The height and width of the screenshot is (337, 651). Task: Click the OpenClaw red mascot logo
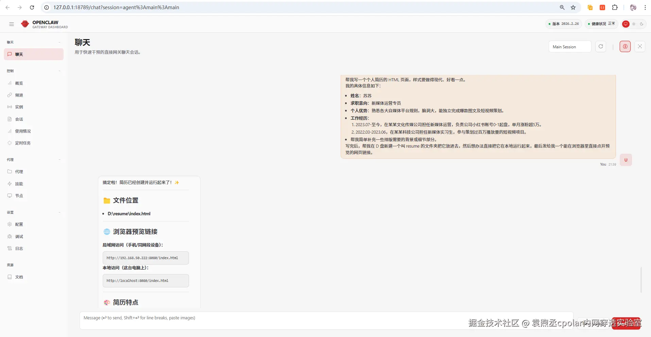pyautogui.click(x=25, y=24)
